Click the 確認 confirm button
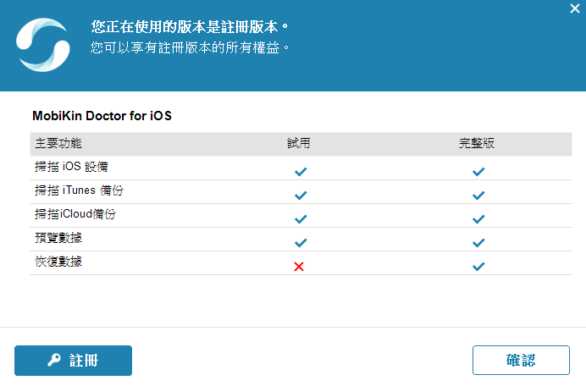586x386 pixels. click(521, 361)
